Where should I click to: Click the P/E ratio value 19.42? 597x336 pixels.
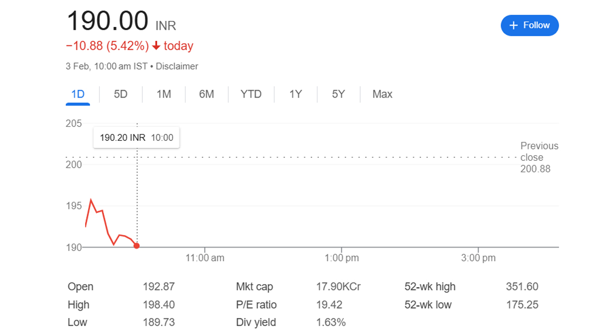[x=329, y=305]
